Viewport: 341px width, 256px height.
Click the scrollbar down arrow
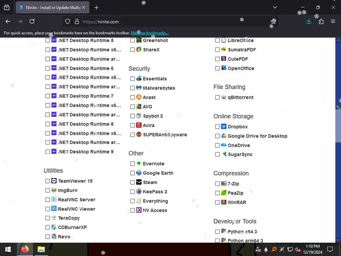338,240
